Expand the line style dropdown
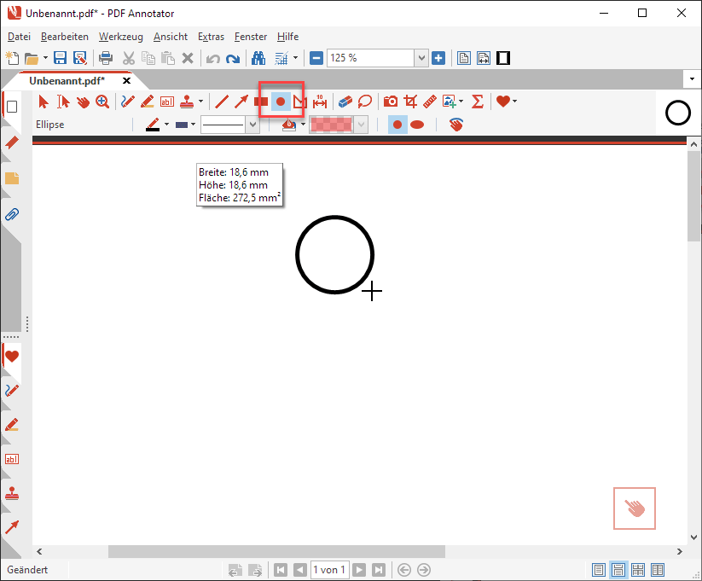This screenshot has height=581, width=702. [253, 125]
